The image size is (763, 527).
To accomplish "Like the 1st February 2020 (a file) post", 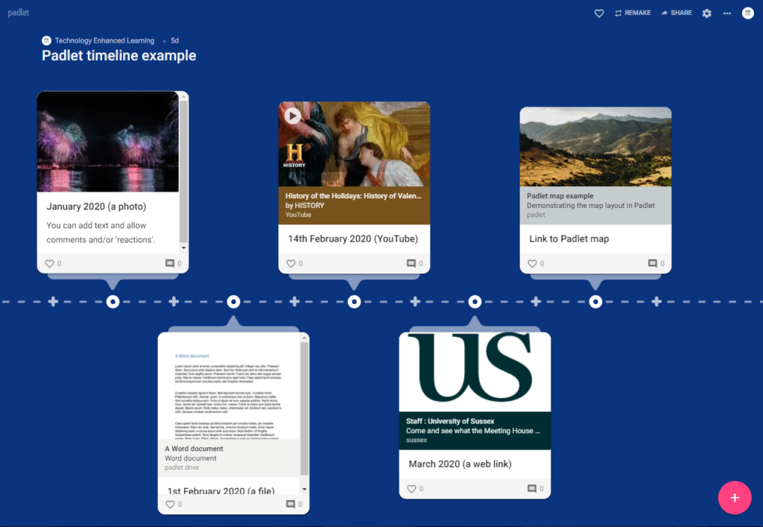I will pyautogui.click(x=171, y=504).
